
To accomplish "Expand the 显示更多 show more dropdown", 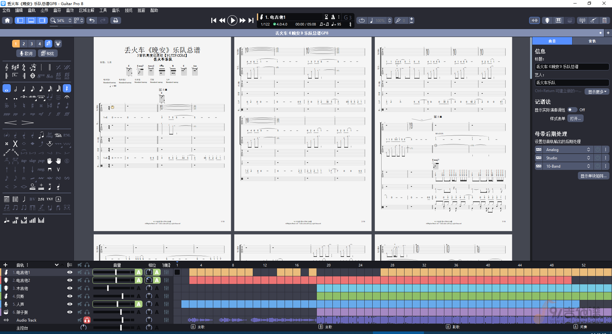I will click(x=597, y=92).
